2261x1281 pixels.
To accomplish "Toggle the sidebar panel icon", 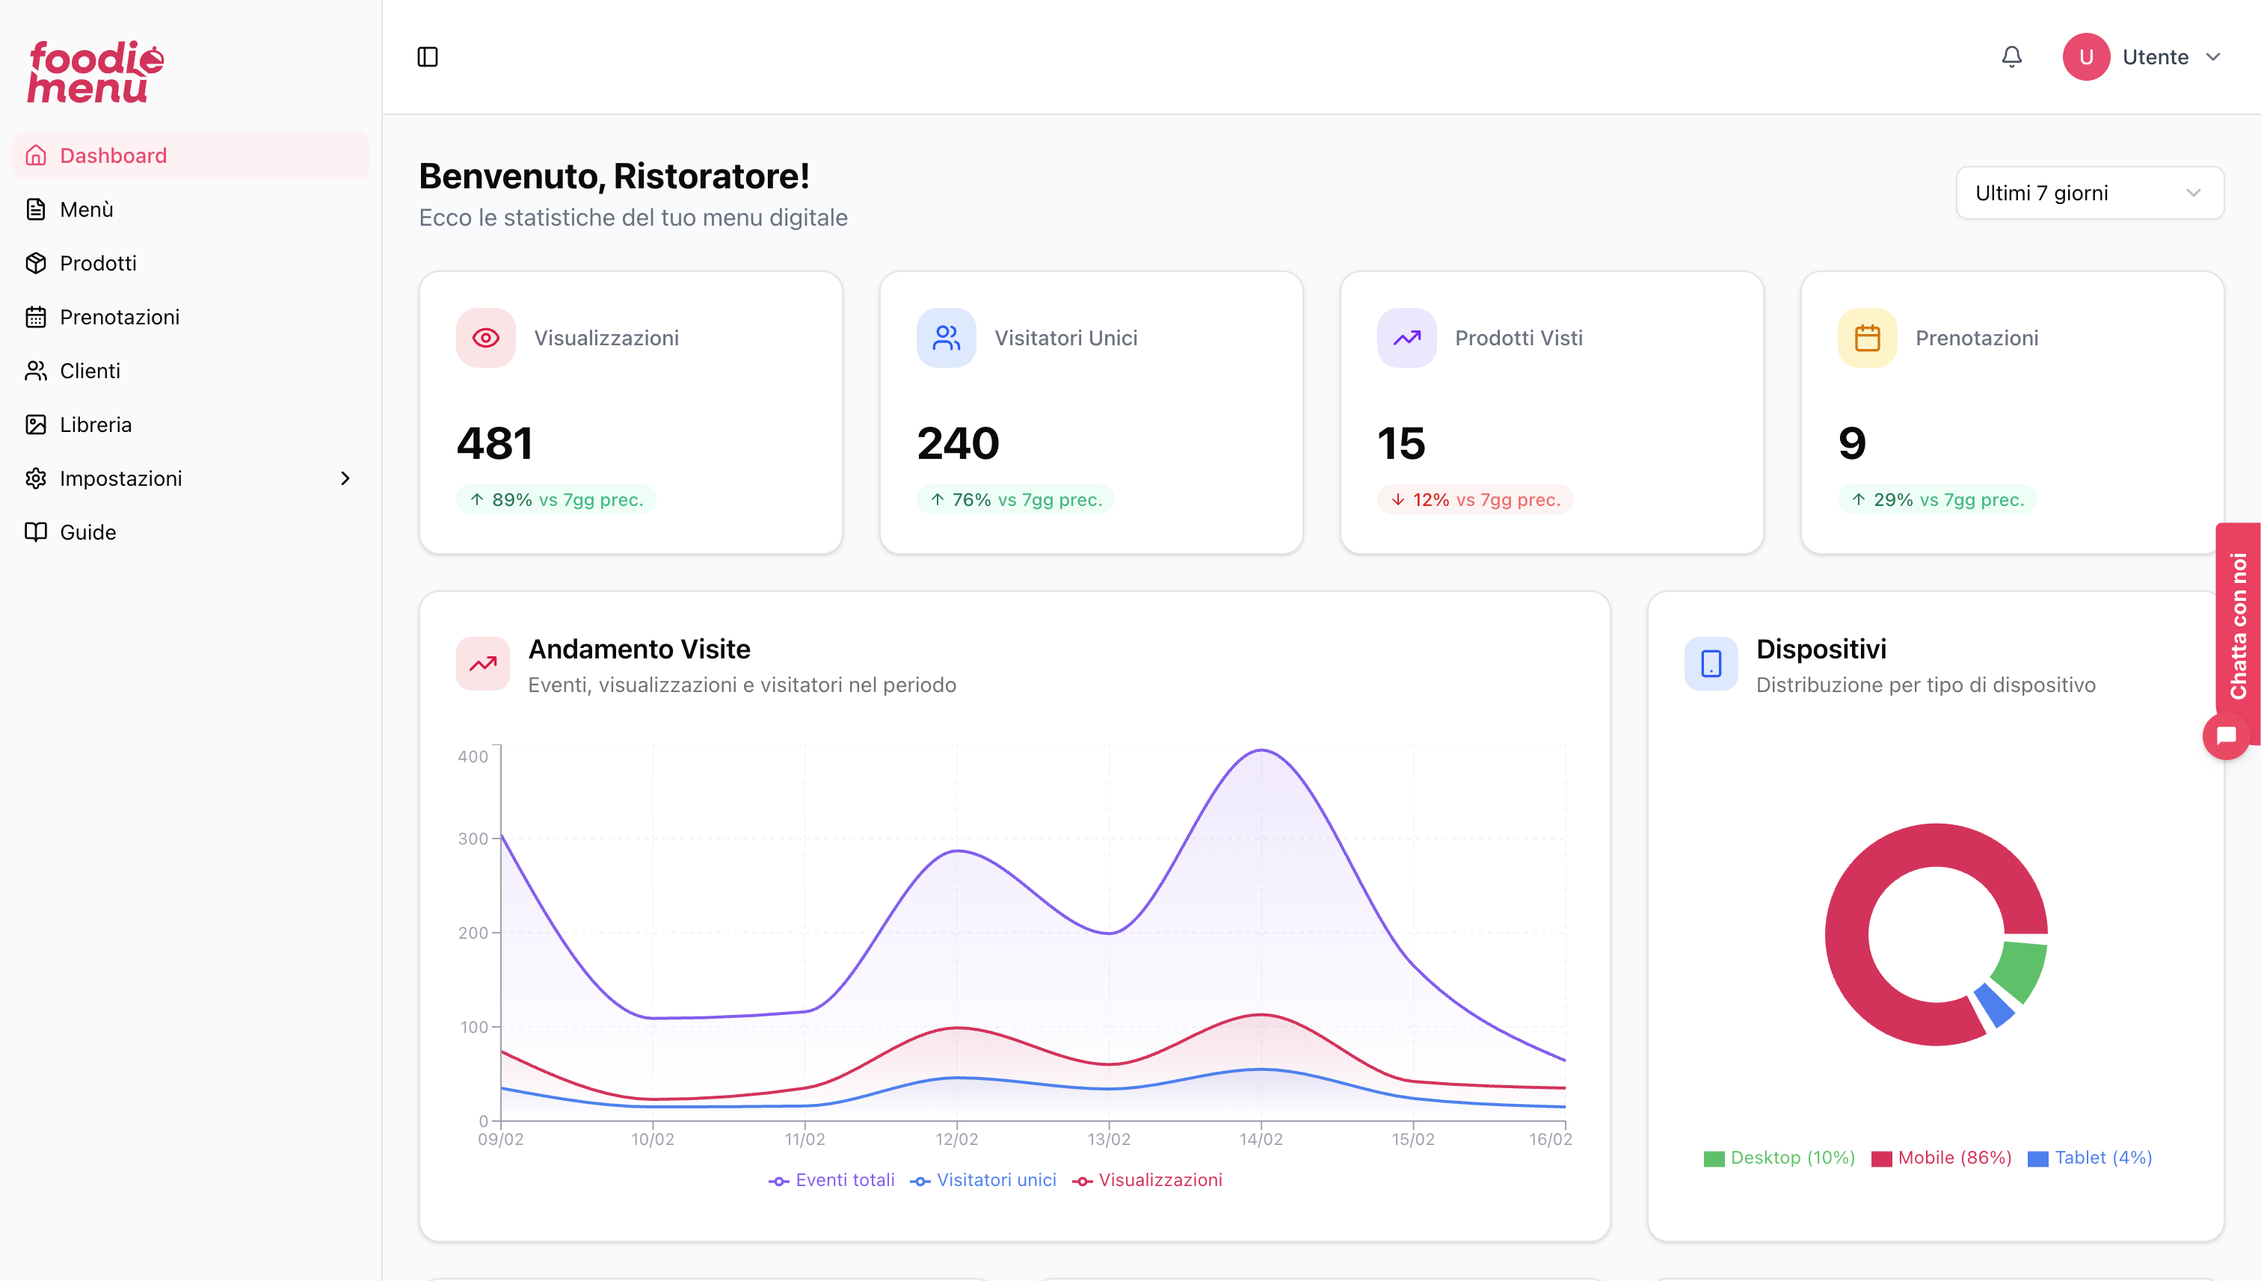I will [x=428, y=58].
